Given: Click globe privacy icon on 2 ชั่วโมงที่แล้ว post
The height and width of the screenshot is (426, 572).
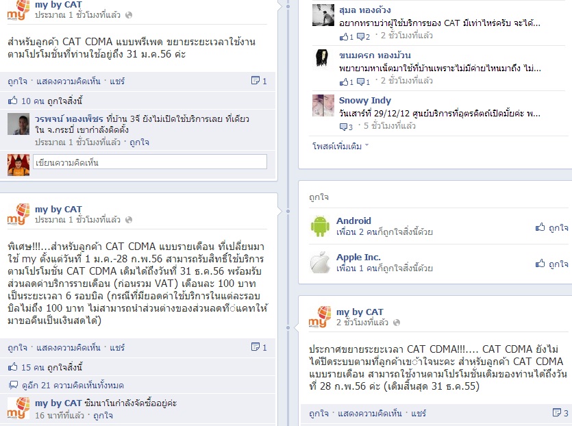Looking at the screenshot, I should 397,323.
